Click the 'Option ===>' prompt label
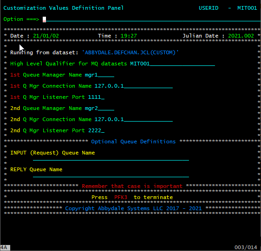The image size is (261, 251). tap(21, 19)
